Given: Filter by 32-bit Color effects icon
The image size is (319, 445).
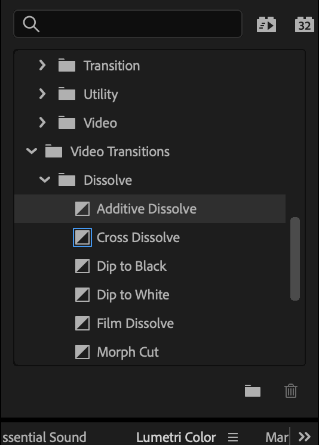Looking at the screenshot, I should (305, 24).
